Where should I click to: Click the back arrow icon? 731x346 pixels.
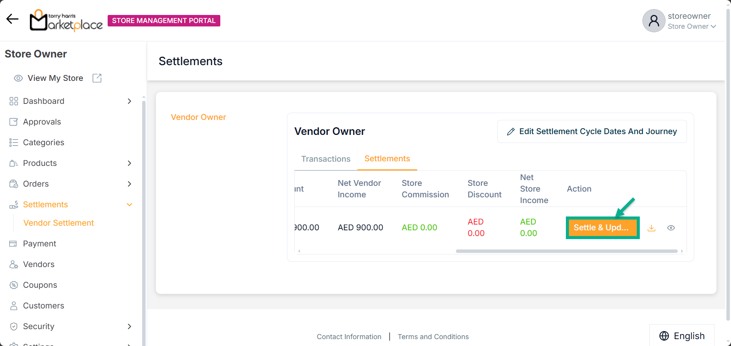[12, 19]
